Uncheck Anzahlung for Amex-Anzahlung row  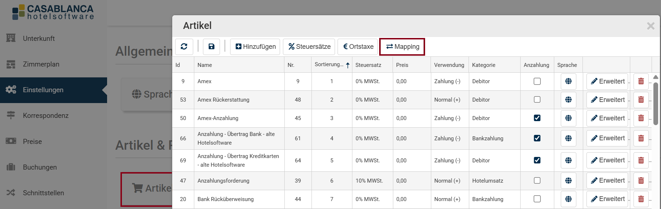tap(537, 118)
